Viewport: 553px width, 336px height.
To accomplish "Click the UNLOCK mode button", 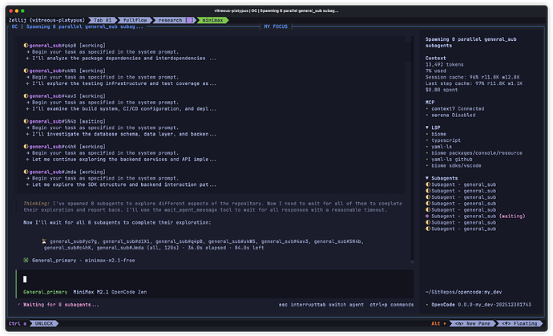I will coord(44,323).
